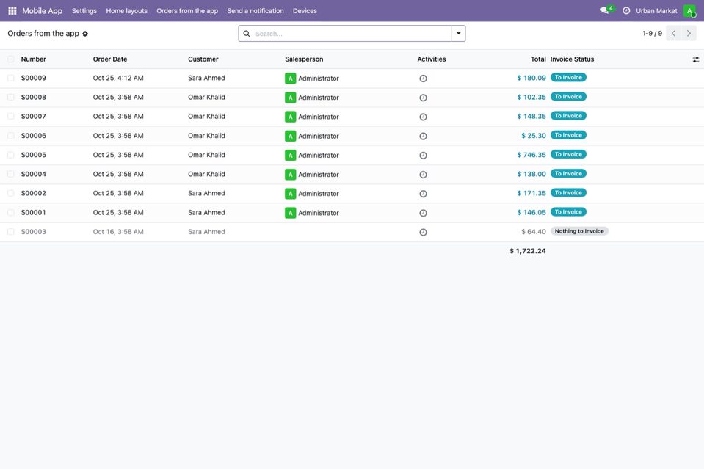
Task: Open activity clock for order S00003
Action: (423, 233)
